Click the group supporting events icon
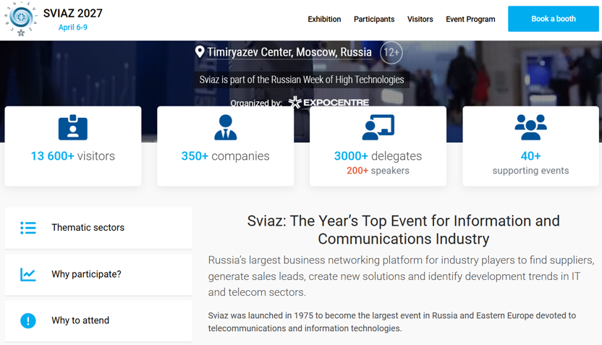 pos(530,127)
